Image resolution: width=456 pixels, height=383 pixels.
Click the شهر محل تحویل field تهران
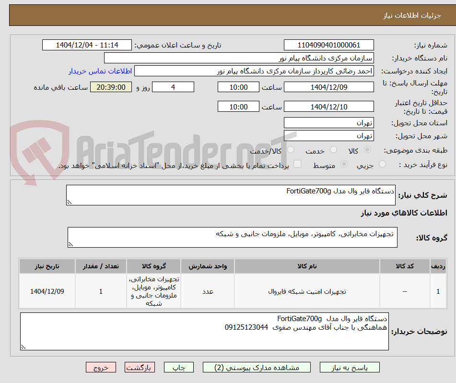tap(328, 136)
